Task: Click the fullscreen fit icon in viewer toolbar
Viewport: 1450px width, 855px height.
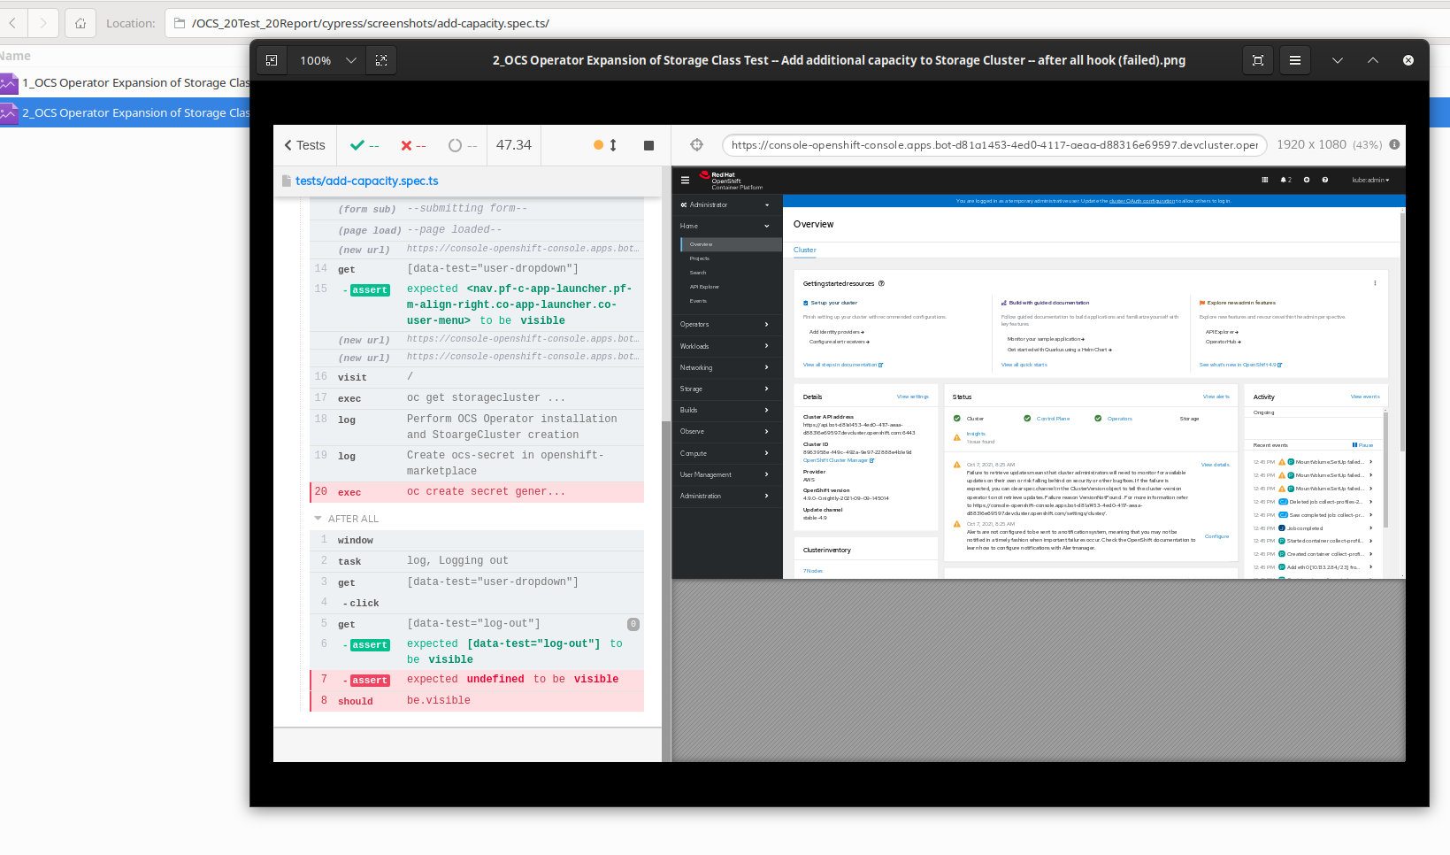Action: point(1257,60)
